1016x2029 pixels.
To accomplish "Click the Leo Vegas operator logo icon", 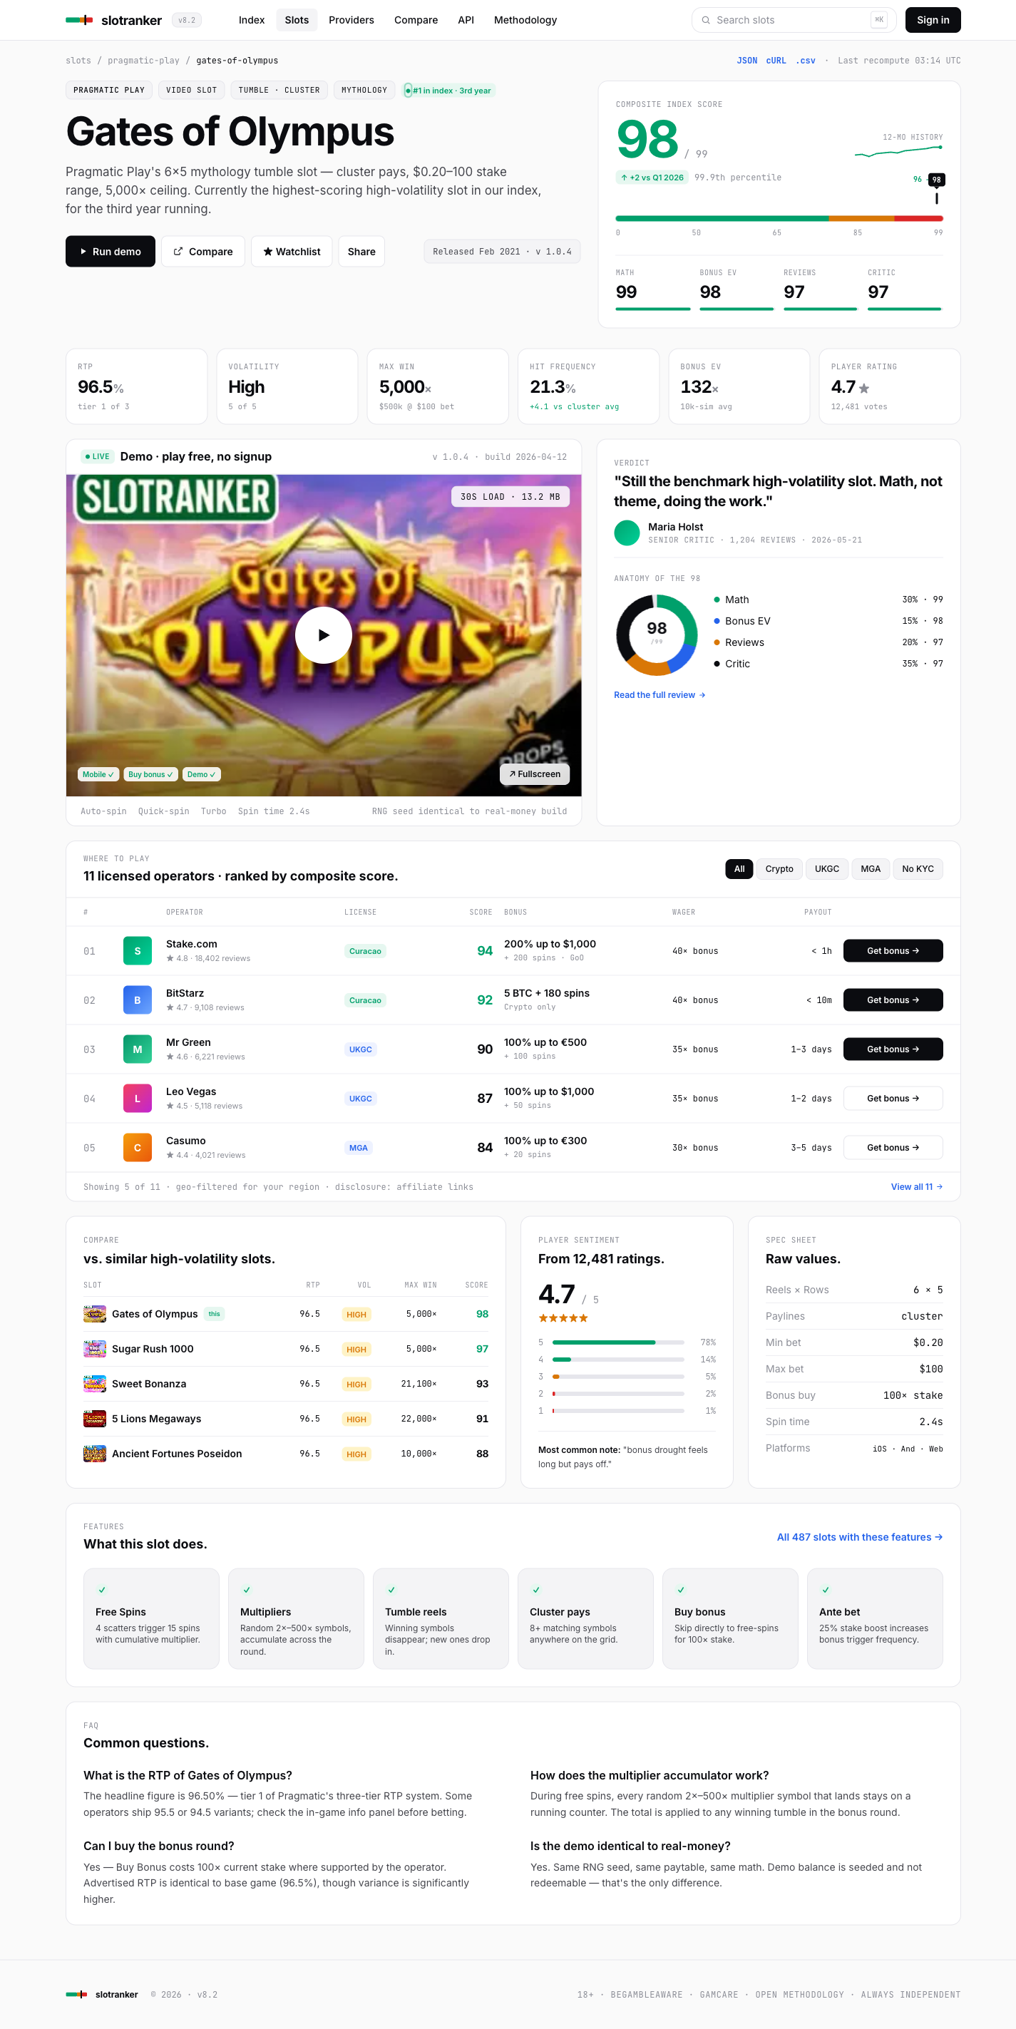I will 137,1099.
